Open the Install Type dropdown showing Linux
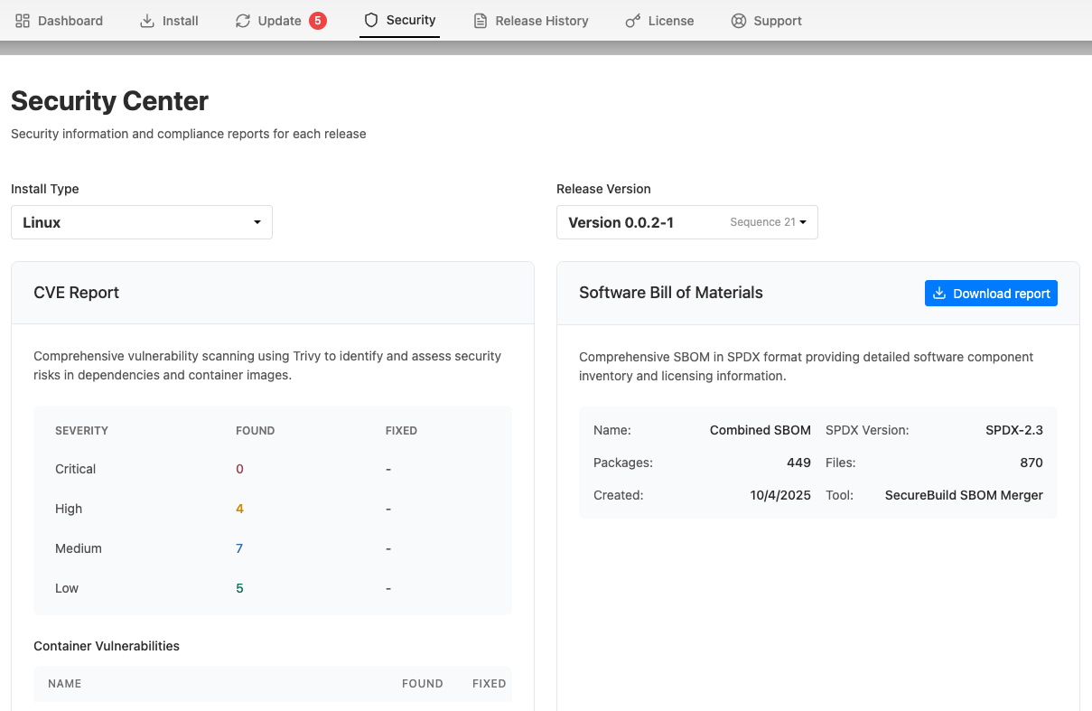Viewport: 1092px width, 711px height. (x=141, y=221)
